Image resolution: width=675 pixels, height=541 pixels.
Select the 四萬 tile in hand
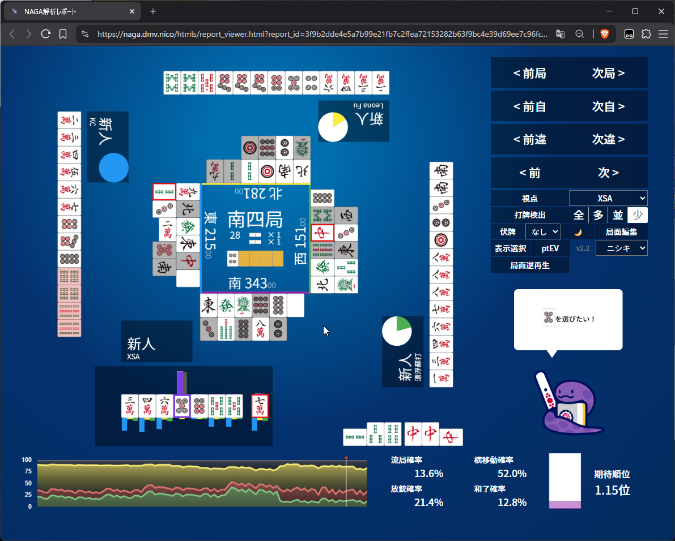pyautogui.click(x=147, y=406)
